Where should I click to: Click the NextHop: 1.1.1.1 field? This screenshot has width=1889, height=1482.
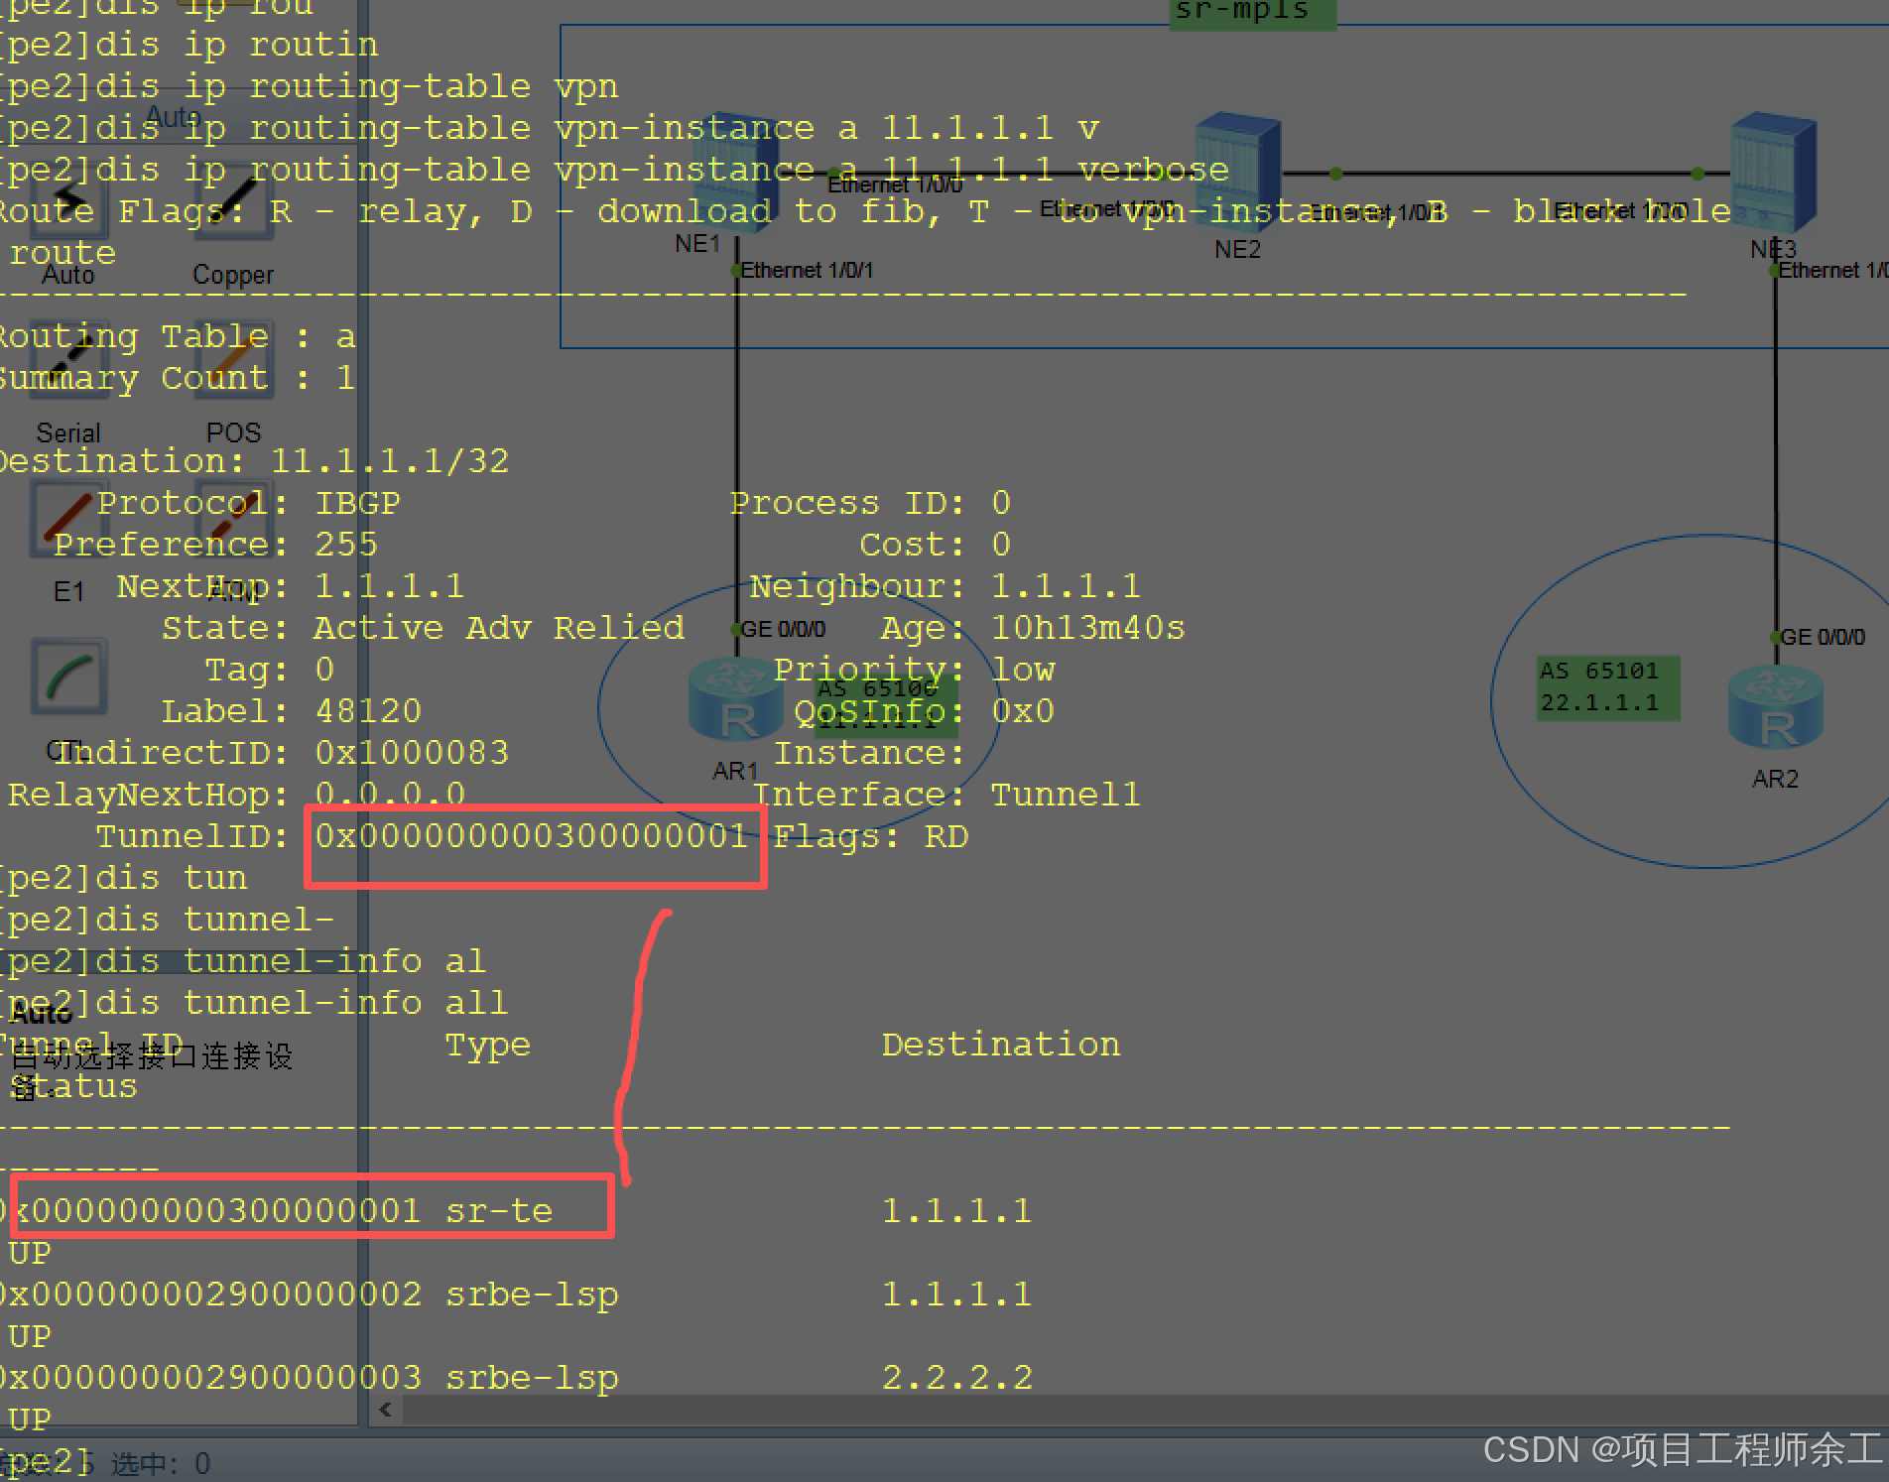pos(290,586)
